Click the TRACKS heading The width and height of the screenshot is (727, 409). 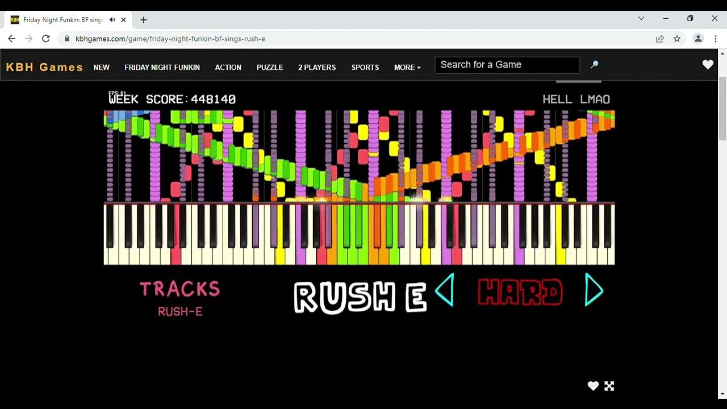[180, 289]
